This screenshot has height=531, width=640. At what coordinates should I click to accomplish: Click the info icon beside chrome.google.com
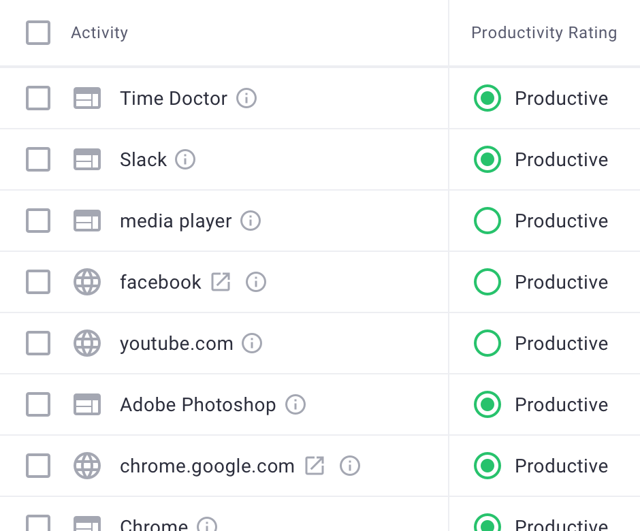(x=350, y=466)
